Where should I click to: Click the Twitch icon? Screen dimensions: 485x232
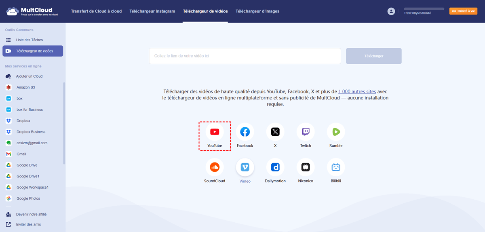[x=306, y=132]
